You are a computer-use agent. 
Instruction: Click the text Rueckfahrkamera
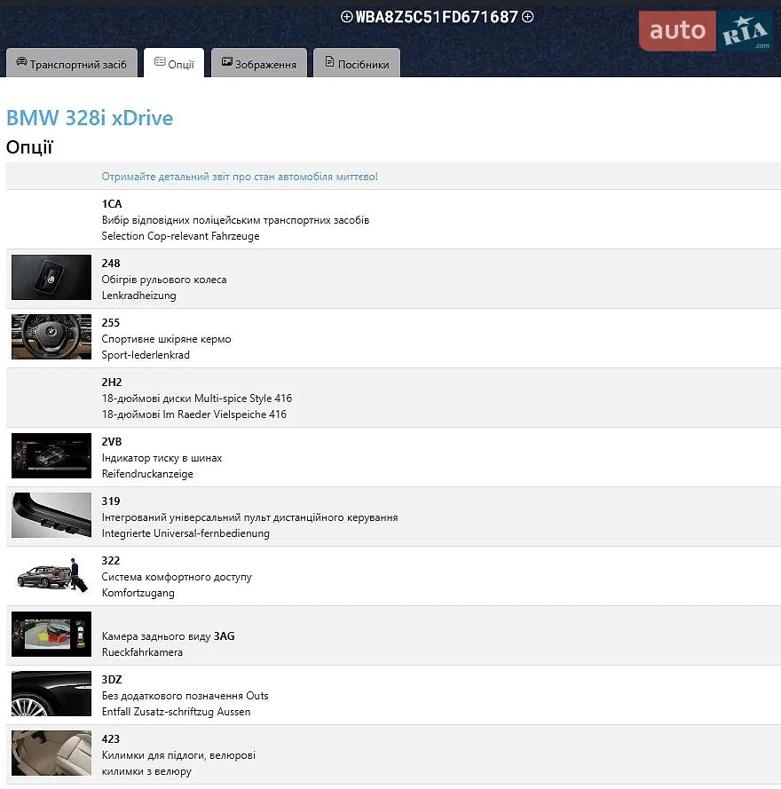(142, 652)
